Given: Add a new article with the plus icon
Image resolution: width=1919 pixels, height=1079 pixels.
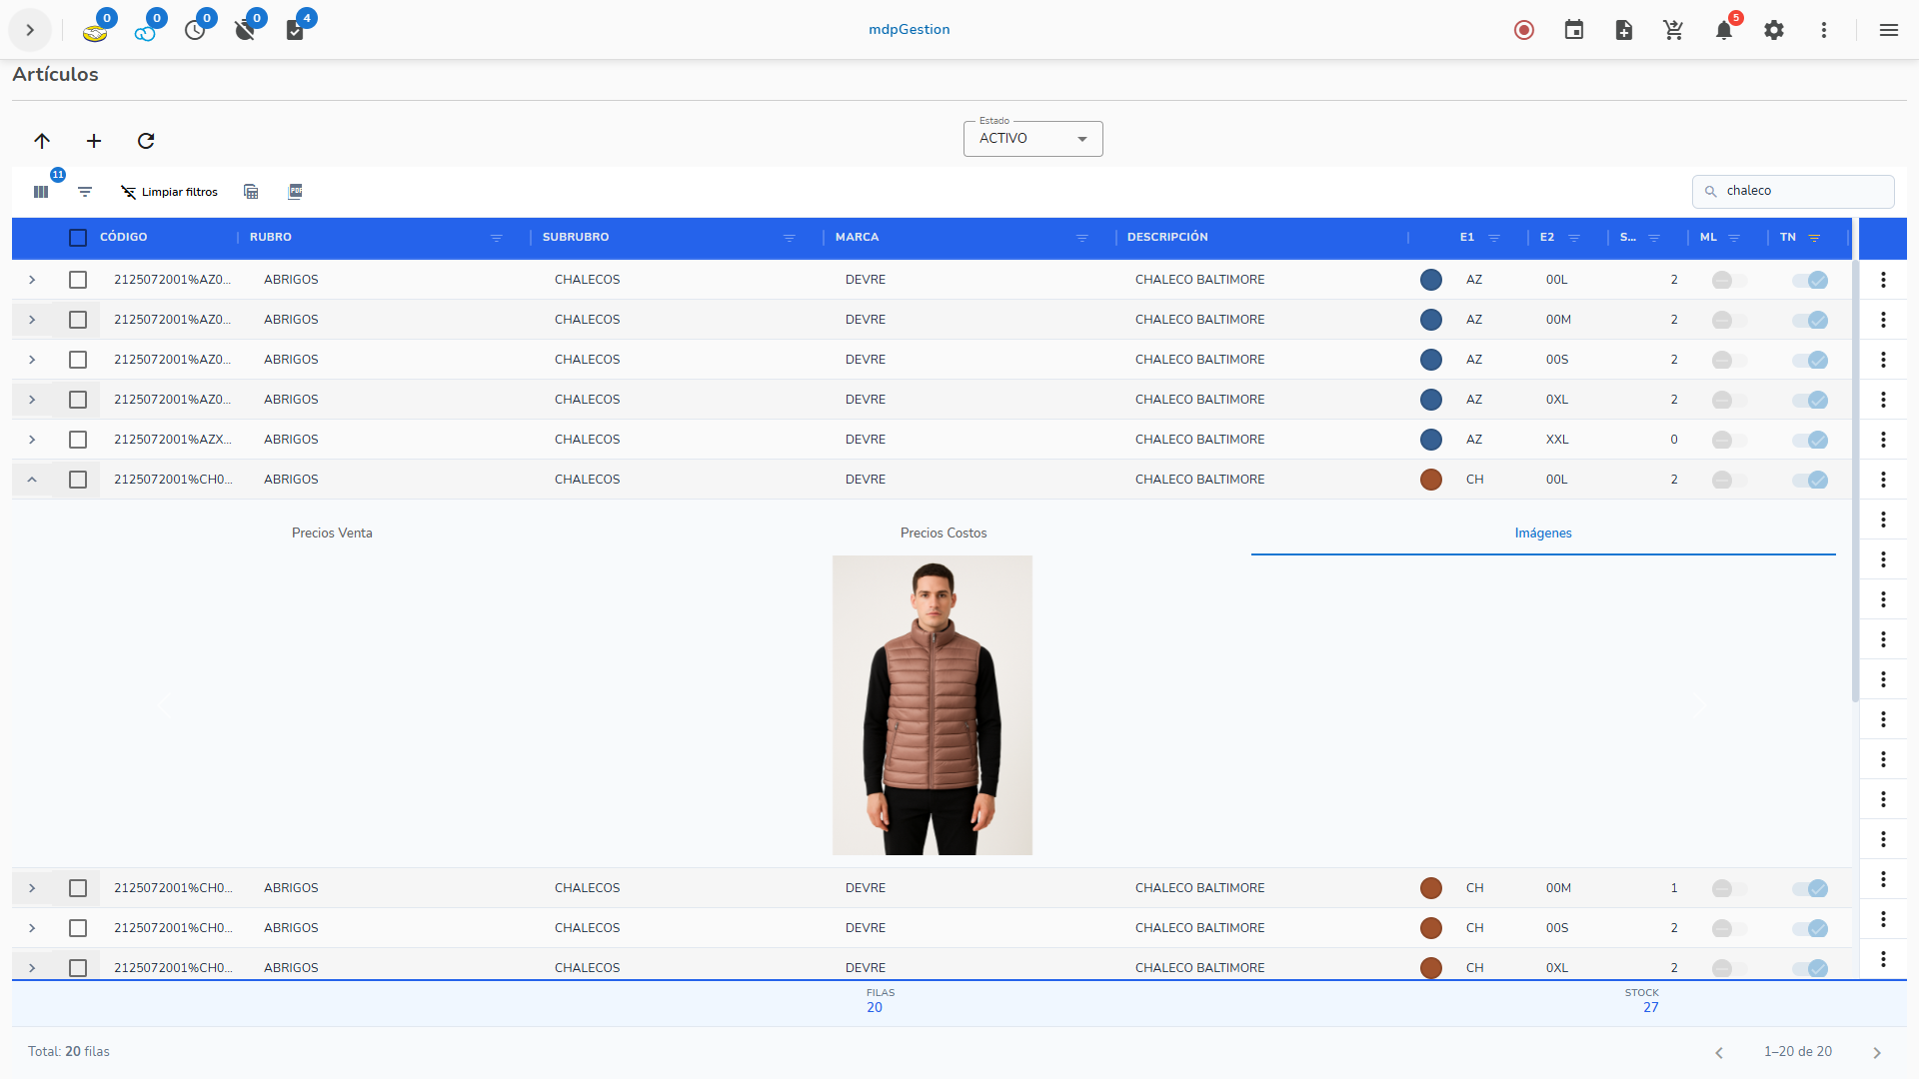Looking at the screenshot, I should pos(94,141).
